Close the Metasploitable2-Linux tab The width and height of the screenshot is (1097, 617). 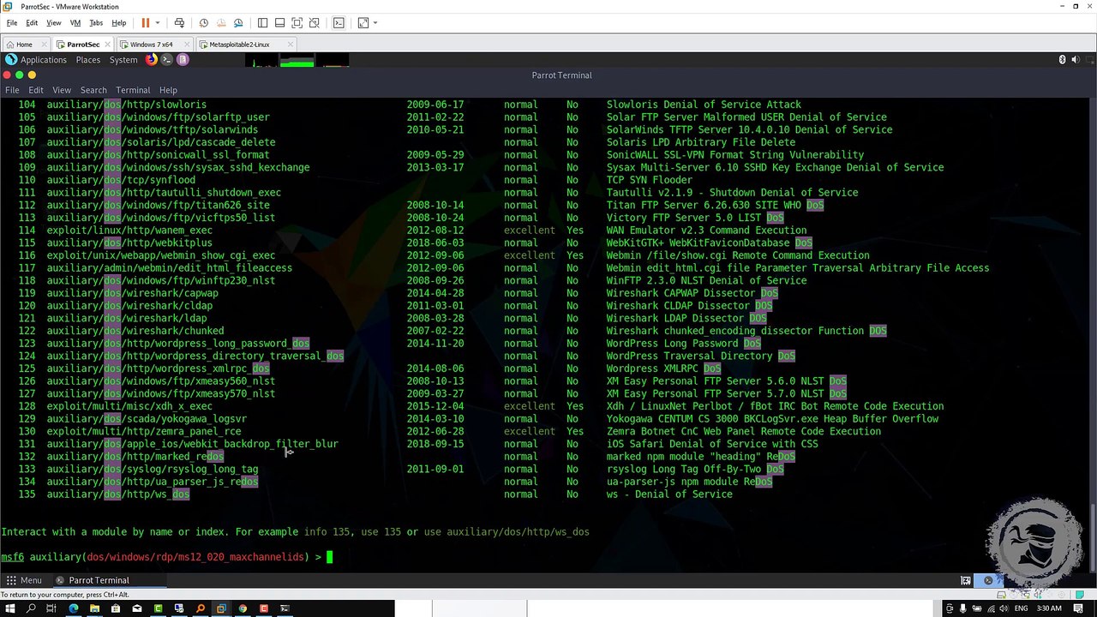pyautogui.click(x=291, y=45)
